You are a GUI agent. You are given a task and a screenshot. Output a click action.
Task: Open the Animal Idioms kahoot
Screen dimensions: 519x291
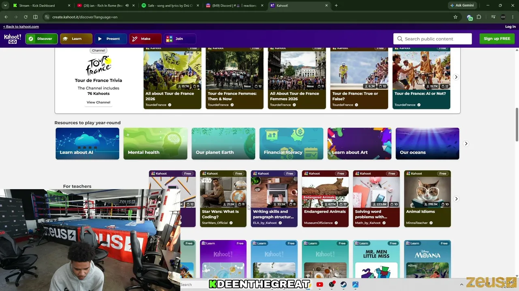click(427, 198)
